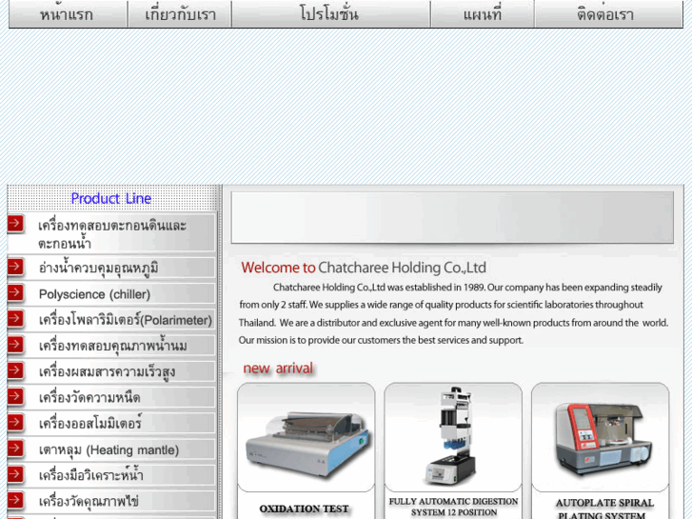Click the empty gray banner box
This screenshot has height=519, width=692.
click(452, 217)
